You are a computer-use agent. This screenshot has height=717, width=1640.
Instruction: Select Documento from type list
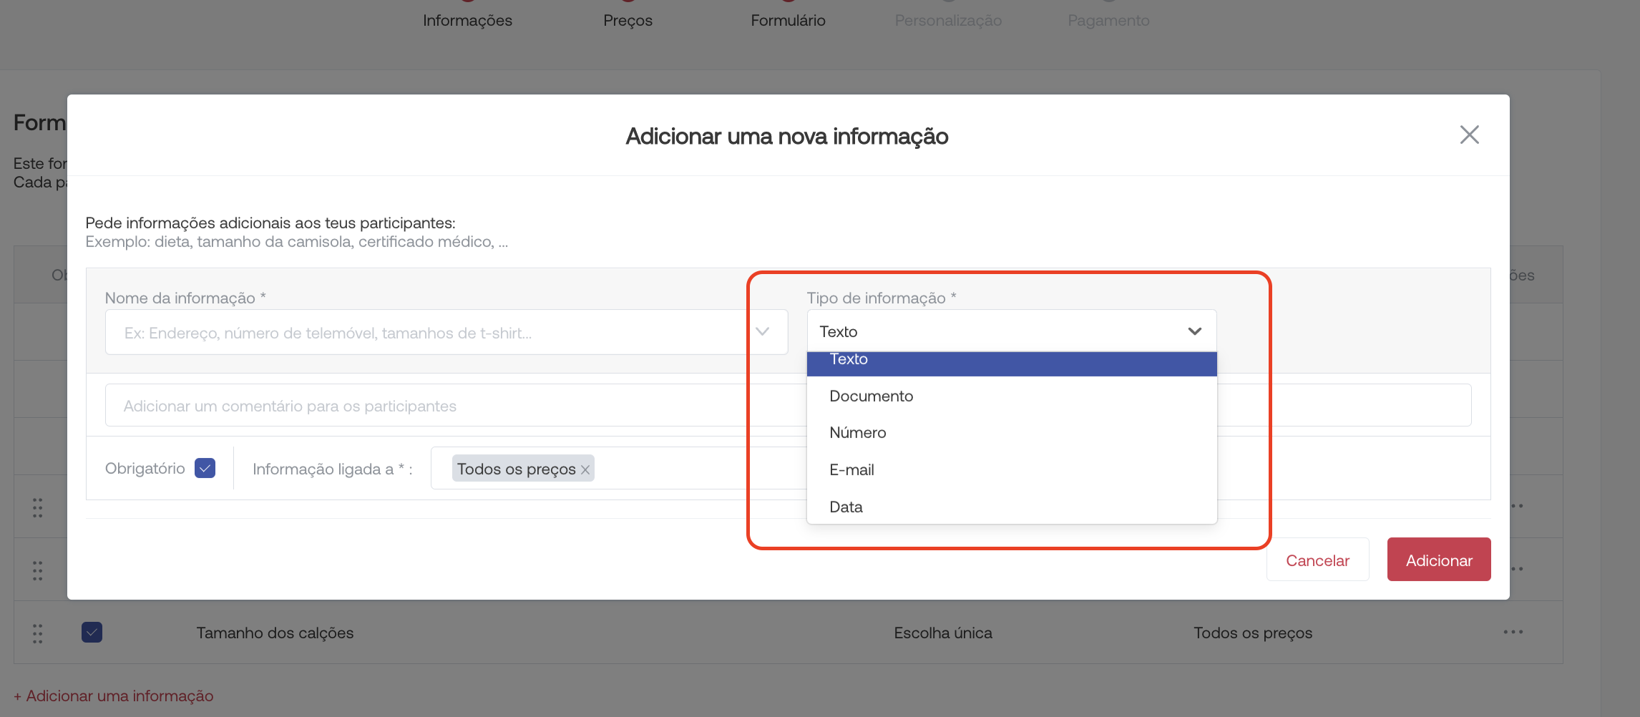point(871,396)
